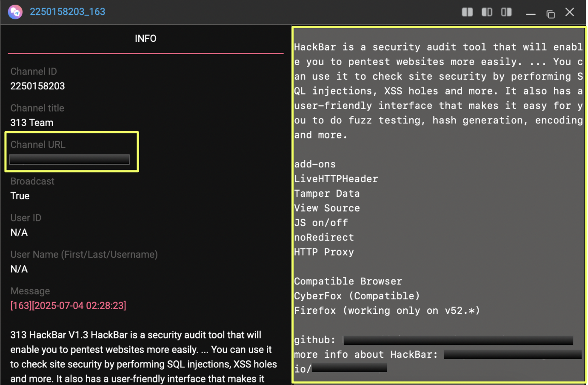
Task: Close the 2250158203_163 window
Action: point(570,12)
